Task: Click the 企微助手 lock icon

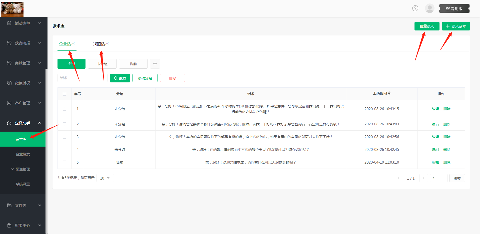Action: 9,123
